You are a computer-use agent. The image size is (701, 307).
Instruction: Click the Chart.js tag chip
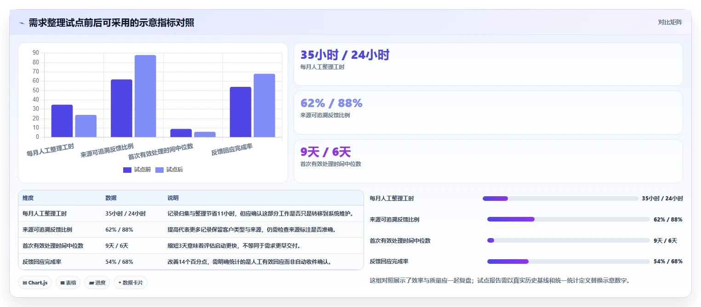pyautogui.click(x=35, y=283)
